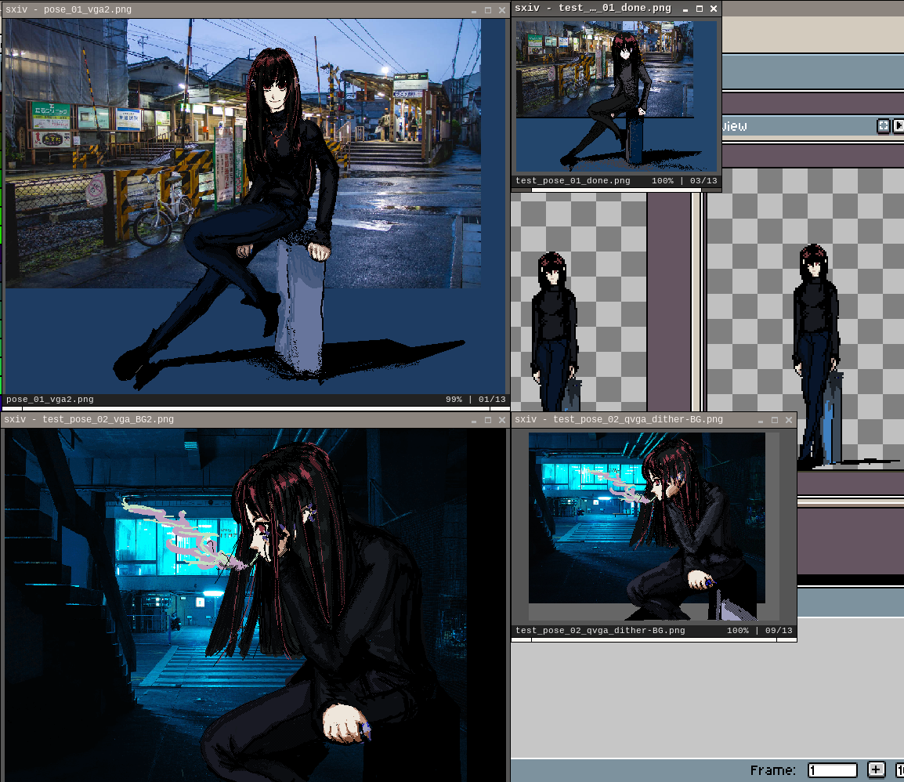Click the View panel label
904x782 pixels.
tap(735, 126)
